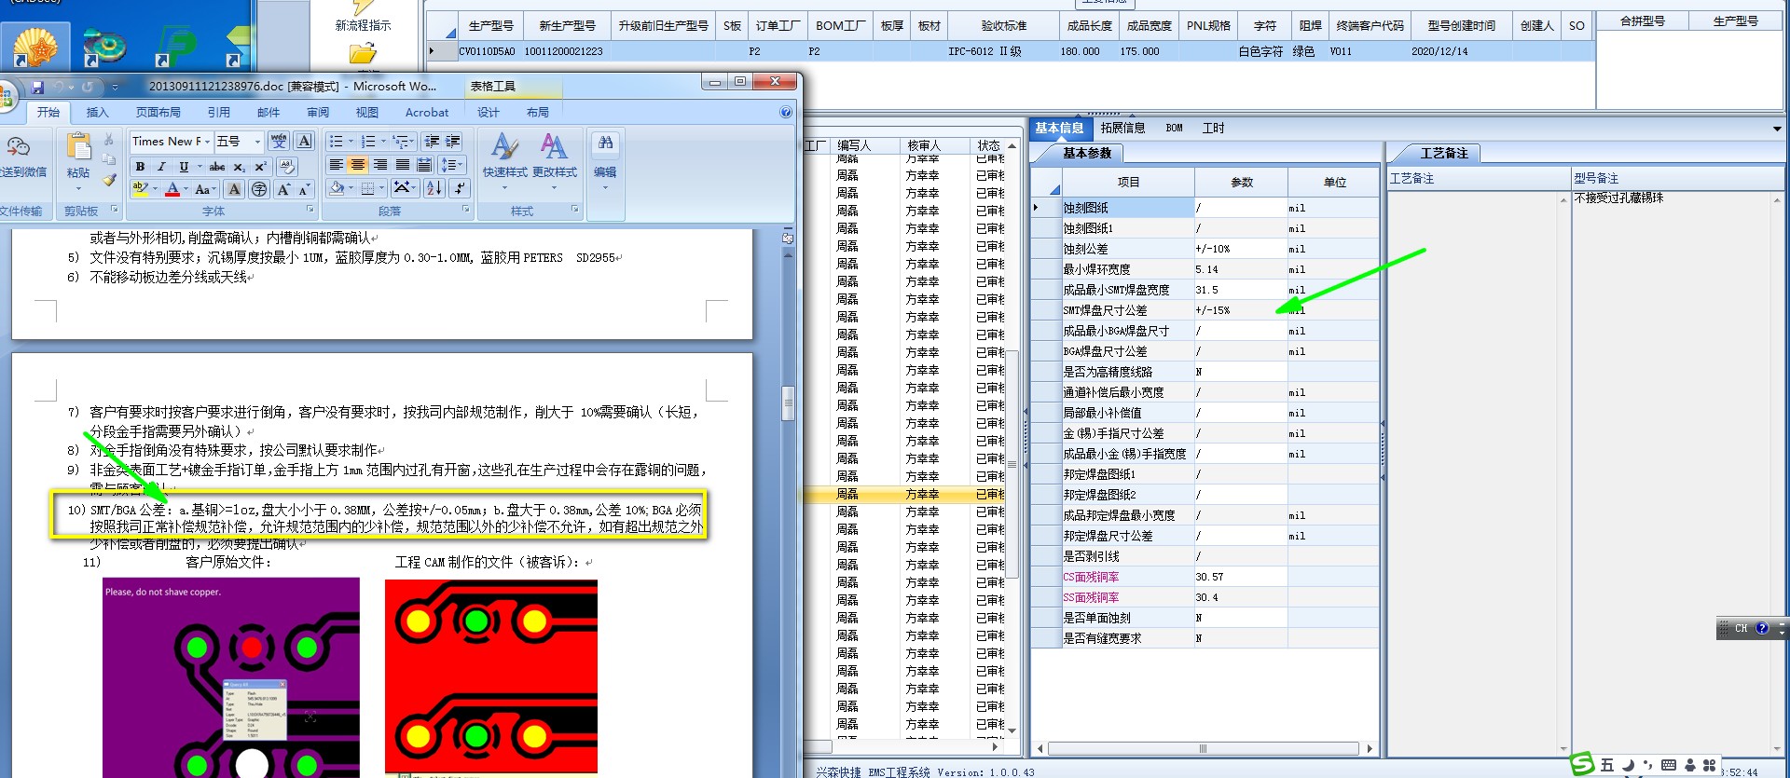The width and height of the screenshot is (1790, 778).
Task: Switch to the 拓展信息 tab
Action: [x=1122, y=128]
